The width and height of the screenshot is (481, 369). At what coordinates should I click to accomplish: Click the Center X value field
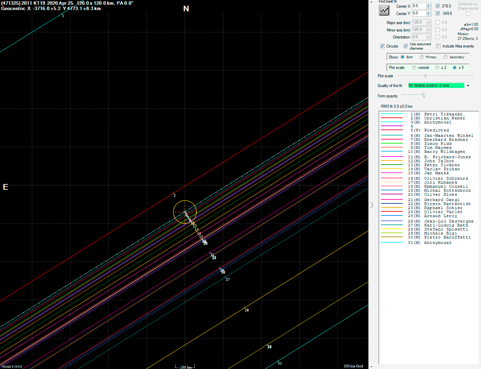pos(419,6)
